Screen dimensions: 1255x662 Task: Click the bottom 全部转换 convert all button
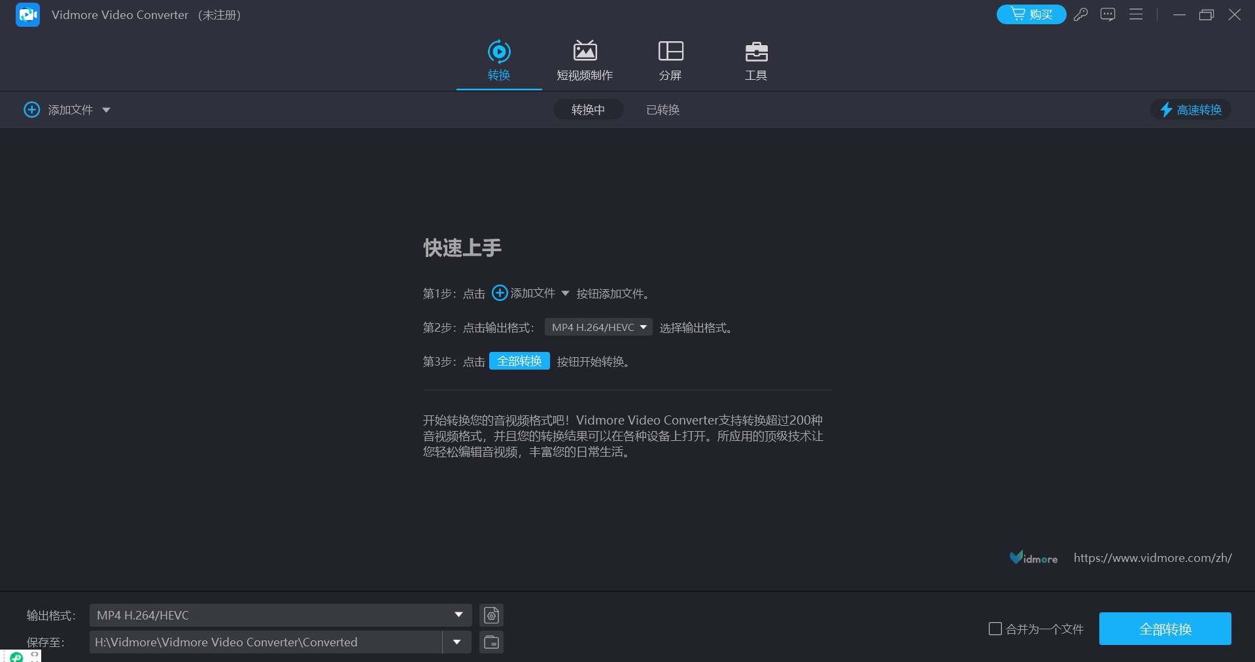click(1165, 629)
